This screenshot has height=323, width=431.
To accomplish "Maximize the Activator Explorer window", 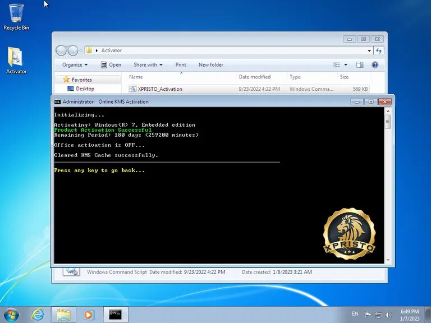I will (x=363, y=39).
